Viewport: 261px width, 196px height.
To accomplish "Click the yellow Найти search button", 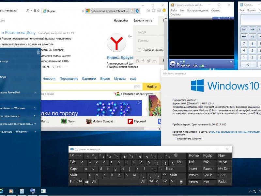I will coord(151,87).
